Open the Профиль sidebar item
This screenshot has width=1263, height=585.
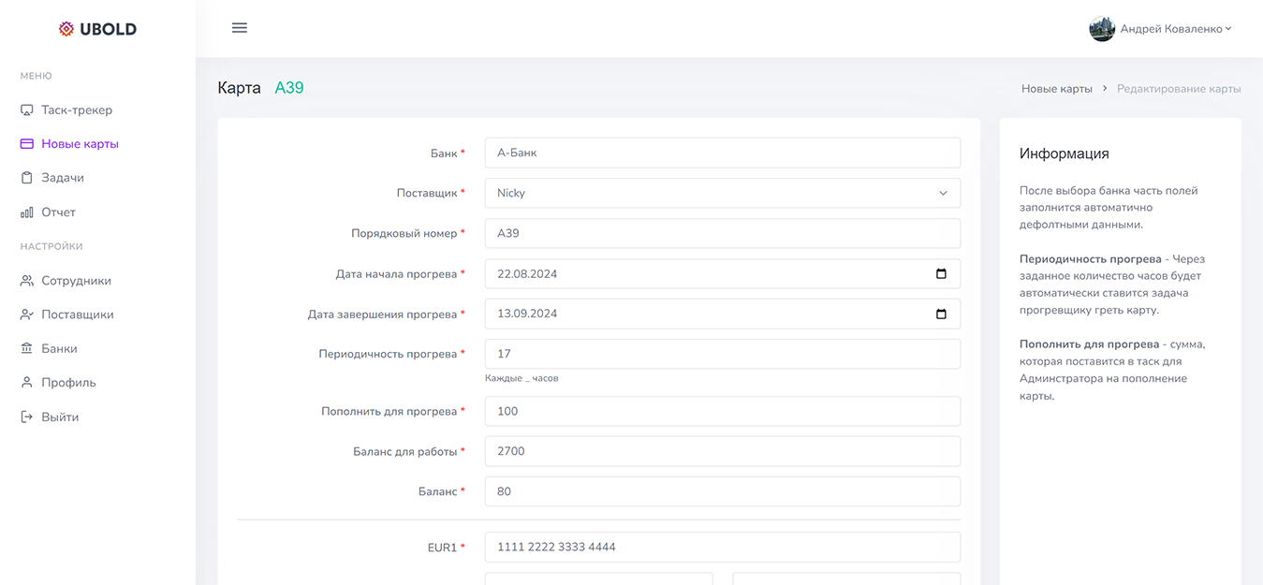[68, 382]
